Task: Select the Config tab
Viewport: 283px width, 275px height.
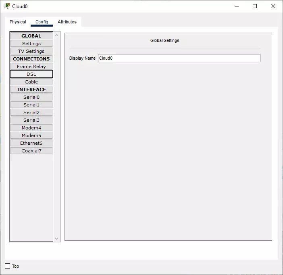Action: coord(42,22)
